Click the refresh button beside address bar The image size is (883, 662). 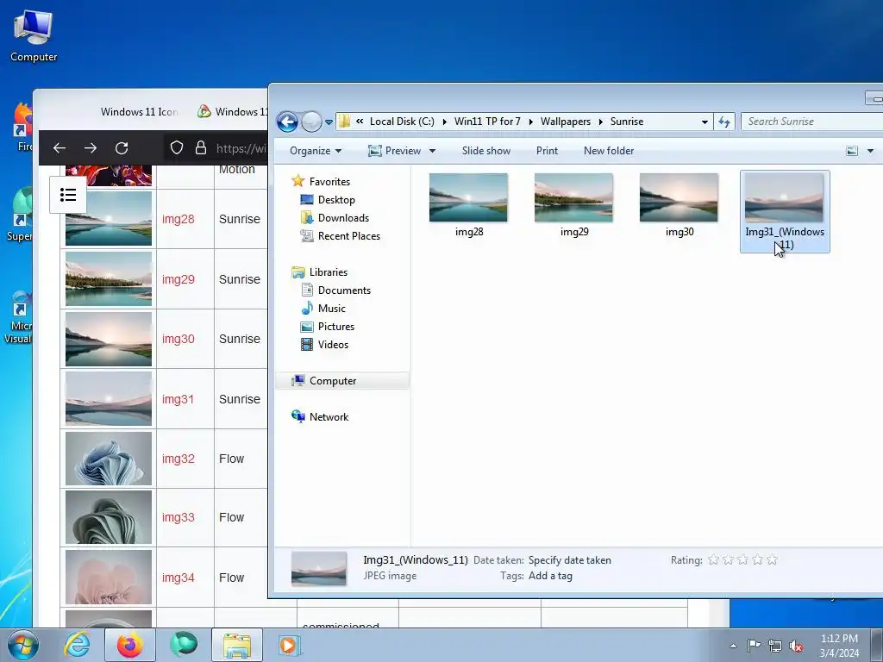click(x=724, y=122)
